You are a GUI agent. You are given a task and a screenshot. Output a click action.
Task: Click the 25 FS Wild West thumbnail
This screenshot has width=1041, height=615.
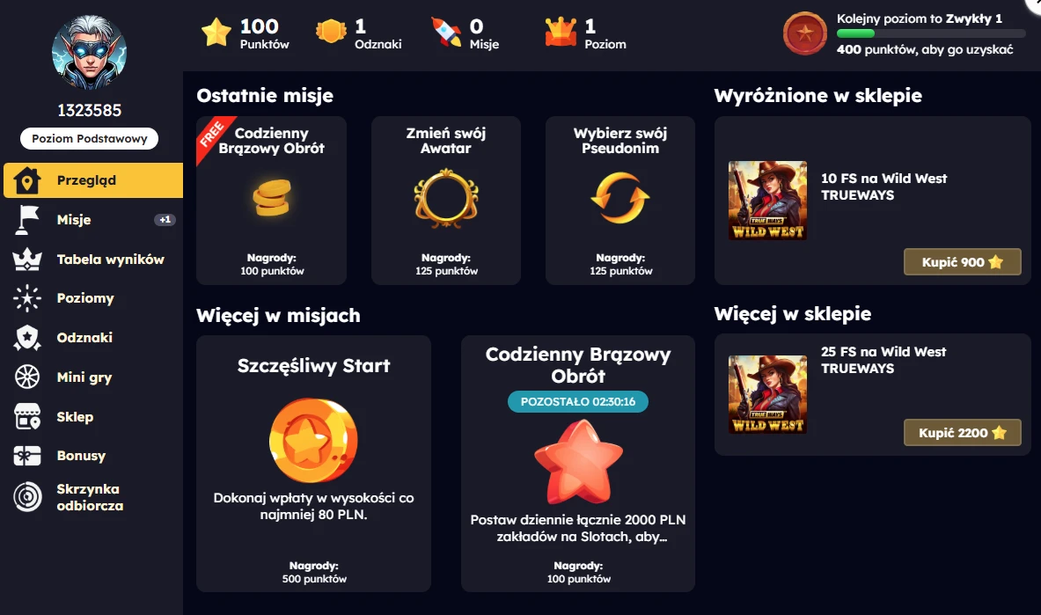[767, 394]
